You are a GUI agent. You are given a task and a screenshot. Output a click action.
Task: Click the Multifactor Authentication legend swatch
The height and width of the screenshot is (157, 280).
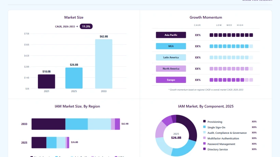pyautogui.click(x=204, y=138)
